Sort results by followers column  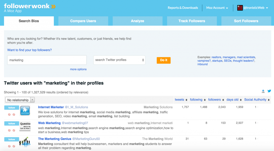pos(216,100)
